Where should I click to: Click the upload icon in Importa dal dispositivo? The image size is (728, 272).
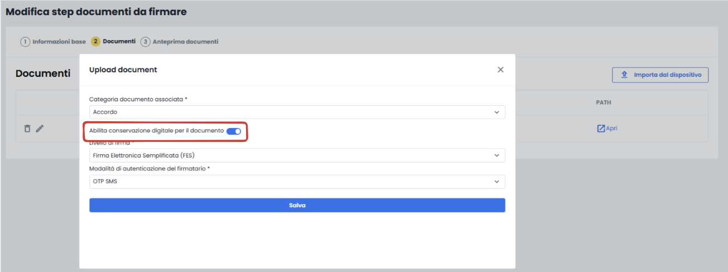click(624, 75)
